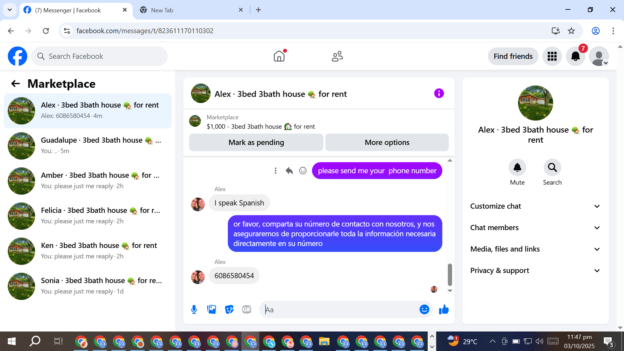This screenshot has height=351, width=624.
Task: Open the Felicia conversation
Action: coord(88,216)
